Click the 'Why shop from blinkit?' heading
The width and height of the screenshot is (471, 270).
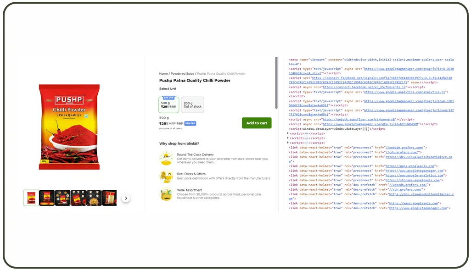pyautogui.click(x=179, y=143)
